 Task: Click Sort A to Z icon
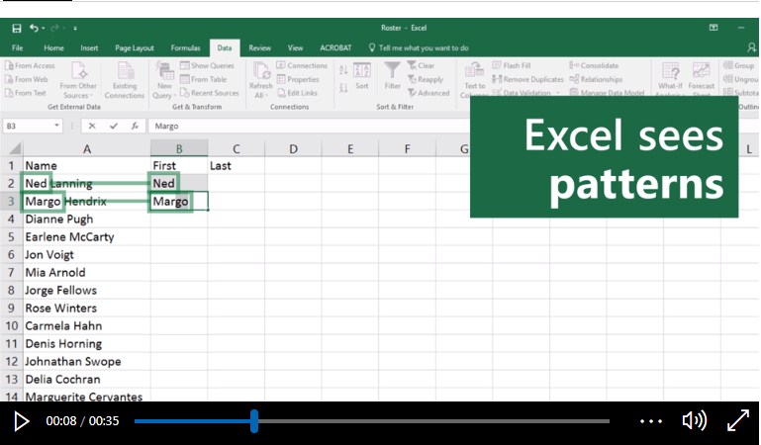[343, 69]
